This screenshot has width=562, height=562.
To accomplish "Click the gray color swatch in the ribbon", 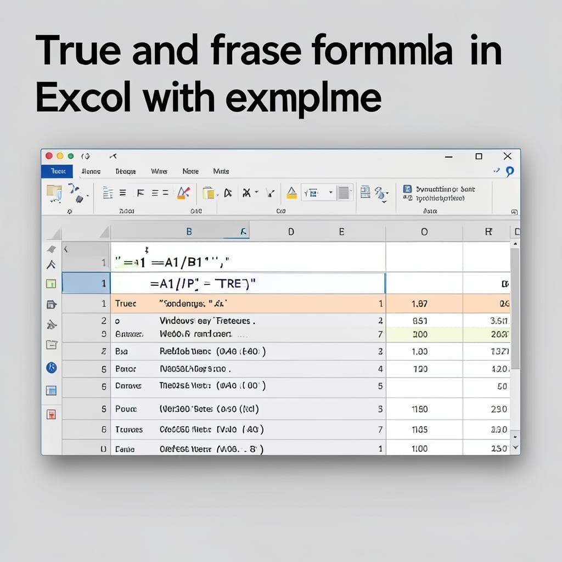I will [x=344, y=193].
